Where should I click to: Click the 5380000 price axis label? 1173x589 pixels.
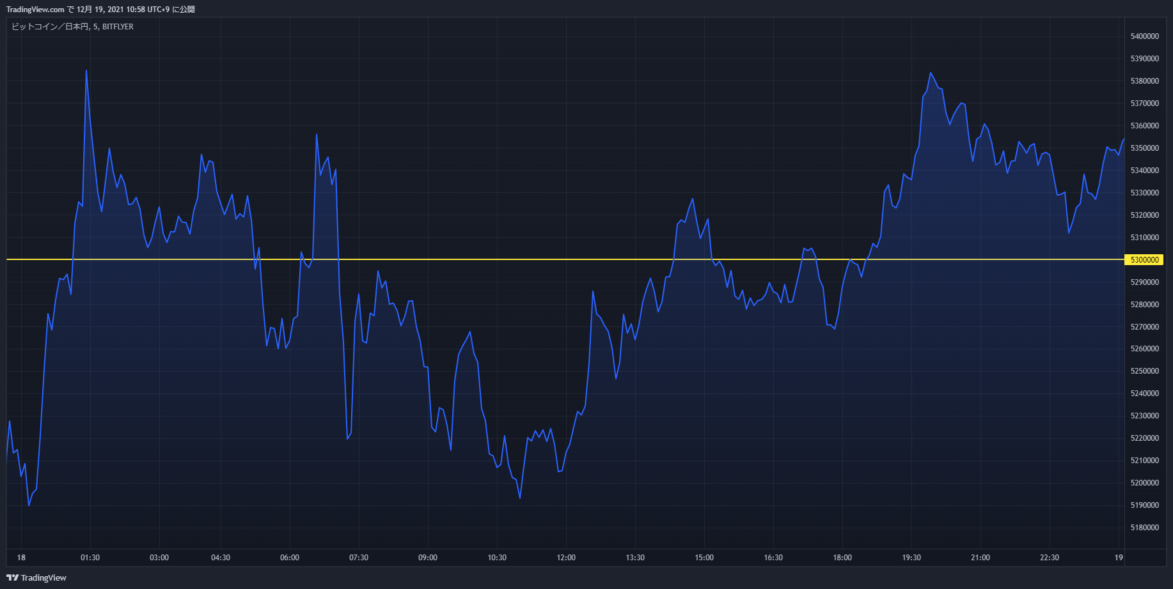point(1144,81)
